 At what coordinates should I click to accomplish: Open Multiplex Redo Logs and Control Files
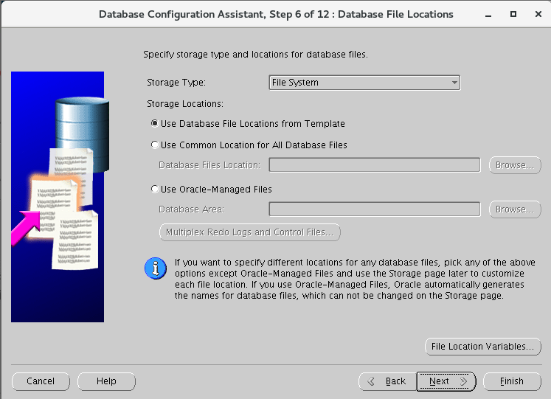pos(250,232)
